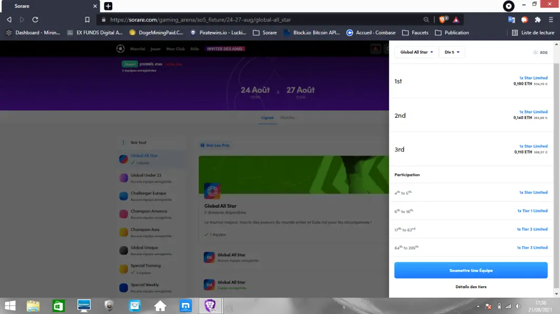Select Global Under 23 league

click(x=151, y=178)
